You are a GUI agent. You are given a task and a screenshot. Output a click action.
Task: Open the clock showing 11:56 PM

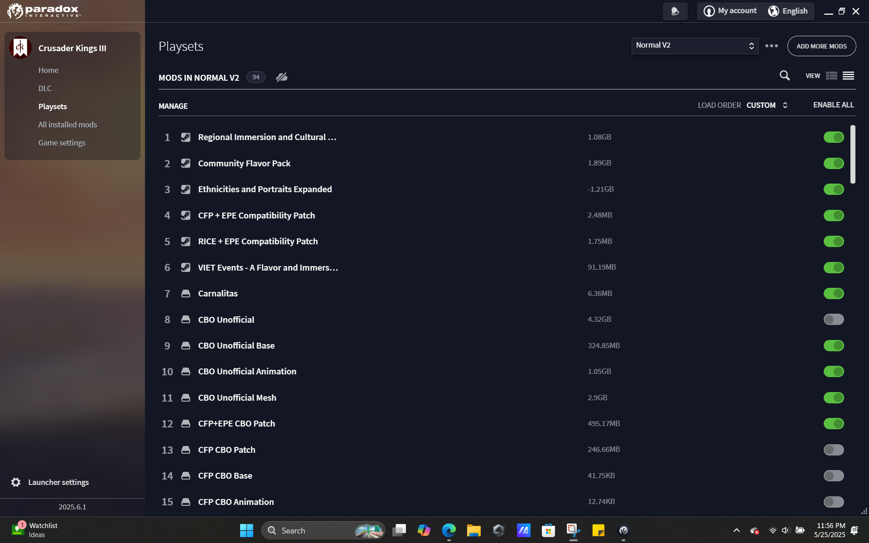tap(830, 530)
